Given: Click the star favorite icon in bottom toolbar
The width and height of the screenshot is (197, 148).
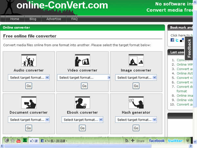Looking at the screenshot, I should [x=13, y=140].
